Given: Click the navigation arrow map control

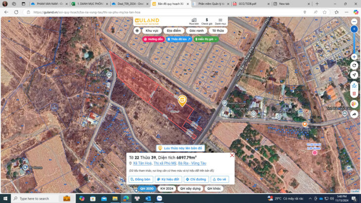Looking at the screenshot, I should 354,75.
